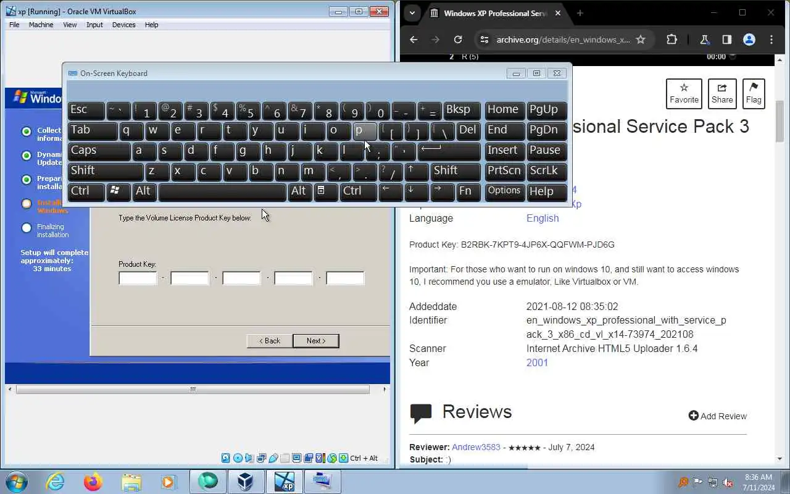Go back in Chrome browser
Screen dimensions: 790x494
tap(414, 40)
